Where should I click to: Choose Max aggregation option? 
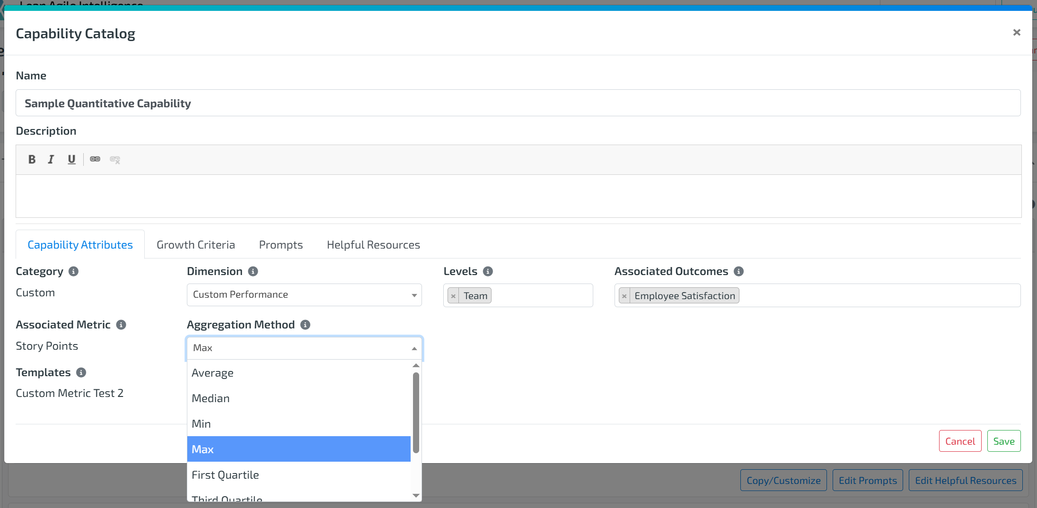(x=299, y=449)
